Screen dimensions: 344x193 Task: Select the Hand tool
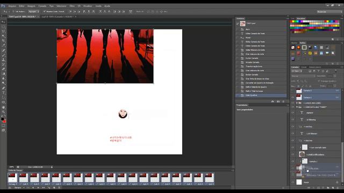pyautogui.click(x=3, y=107)
